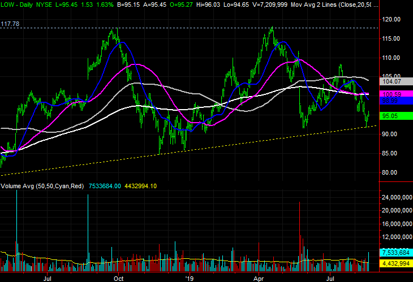Click the high value Hi=96.03
Viewport: 413px width, 282px height.
(208, 5)
